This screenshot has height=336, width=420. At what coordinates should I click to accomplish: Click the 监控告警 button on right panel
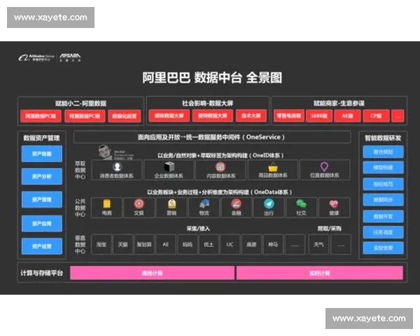(383, 248)
